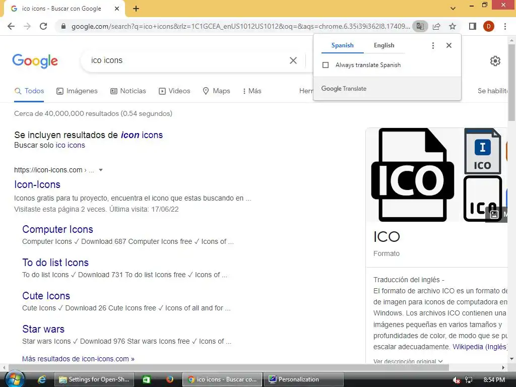Open the To do list Icons sublink
Viewport: 516px width, 387px height.
tap(55, 263)
